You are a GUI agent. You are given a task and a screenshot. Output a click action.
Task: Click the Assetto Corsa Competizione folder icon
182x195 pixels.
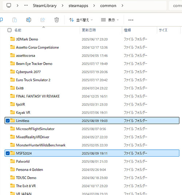[x=12, y=47]
